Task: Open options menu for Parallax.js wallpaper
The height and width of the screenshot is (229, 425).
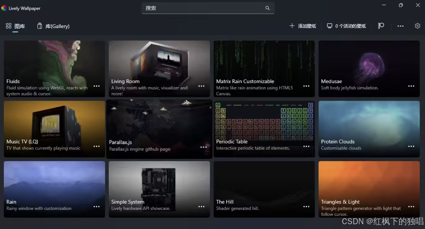Action: pos(204,147)
